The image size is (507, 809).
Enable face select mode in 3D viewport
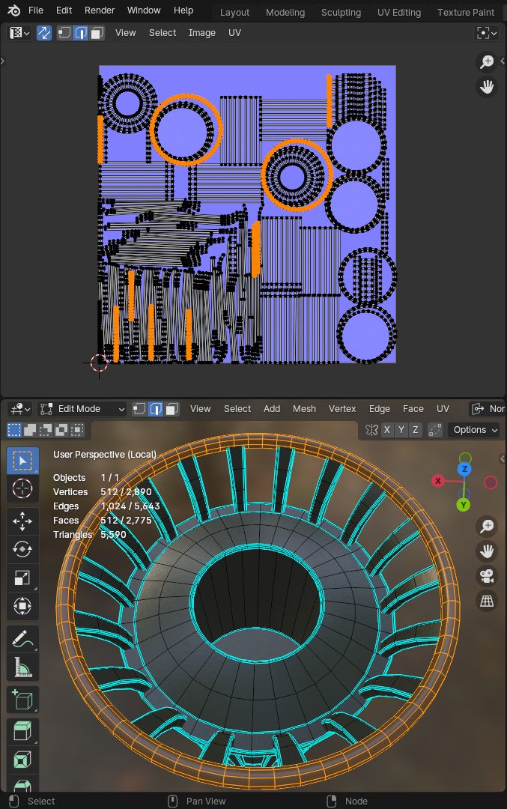pyautogui.click(x=171, y=409)
